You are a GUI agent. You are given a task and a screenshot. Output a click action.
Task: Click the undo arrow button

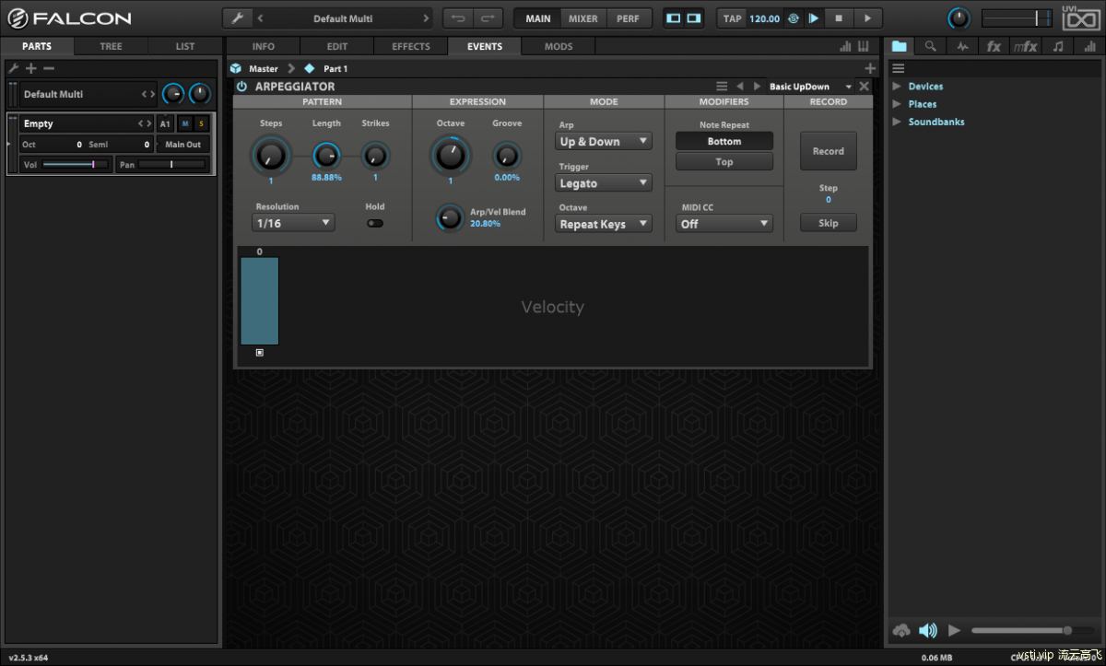click(458, 18)
